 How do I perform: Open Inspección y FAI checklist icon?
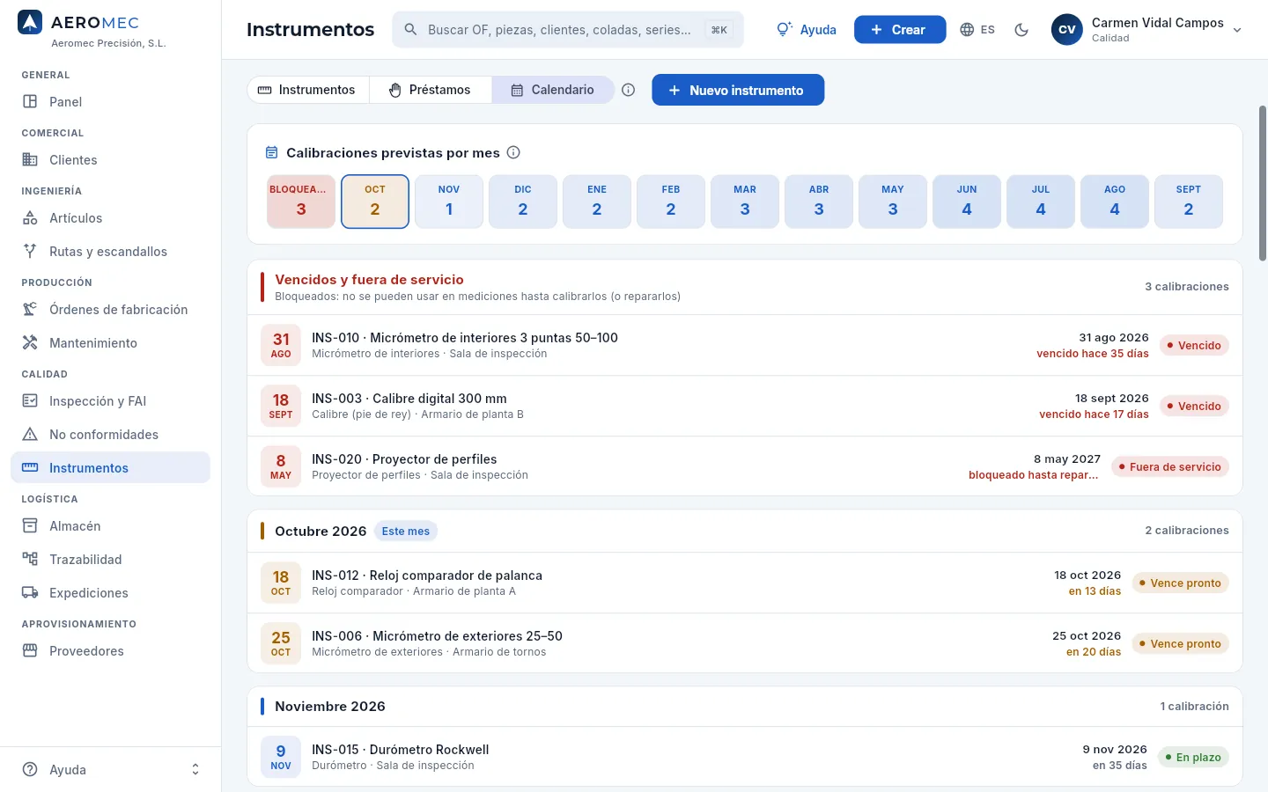(30, 400)
